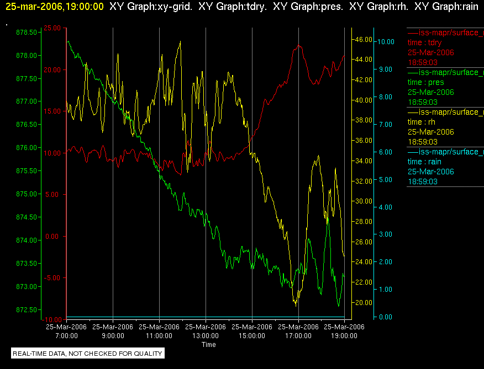Viewport: 484px width, 369px height.
Task: Click the green 872.50 pressure axis label
Action: pyautogui.click(x=26, y=309)
